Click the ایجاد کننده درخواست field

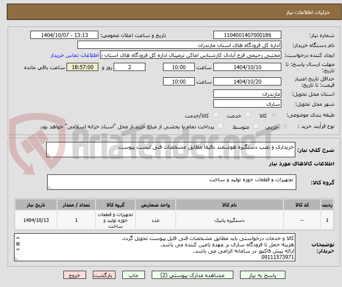(191, 55)
